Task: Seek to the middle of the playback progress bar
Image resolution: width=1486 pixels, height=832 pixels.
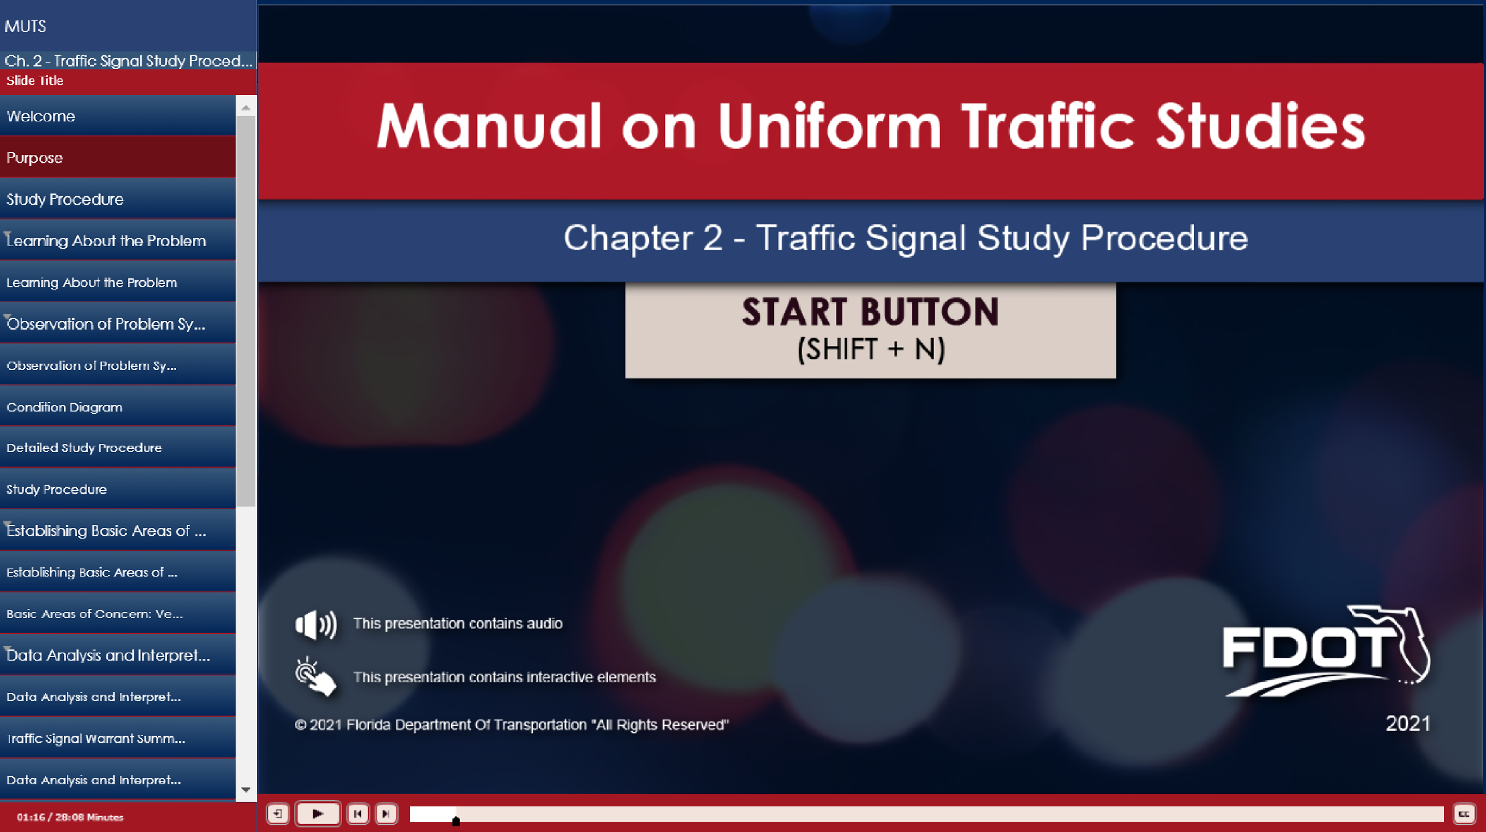Action: click(x=926, y=814)
